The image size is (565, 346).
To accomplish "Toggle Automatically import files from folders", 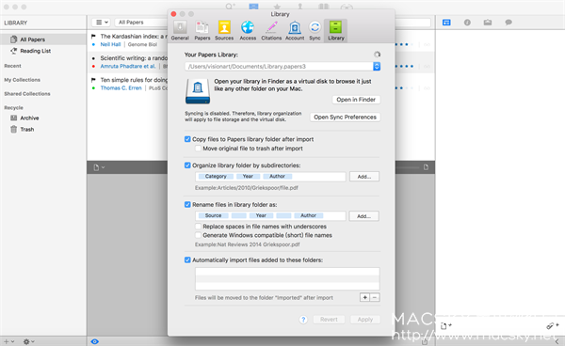I will pyautogui.click(x=187, y=260).
